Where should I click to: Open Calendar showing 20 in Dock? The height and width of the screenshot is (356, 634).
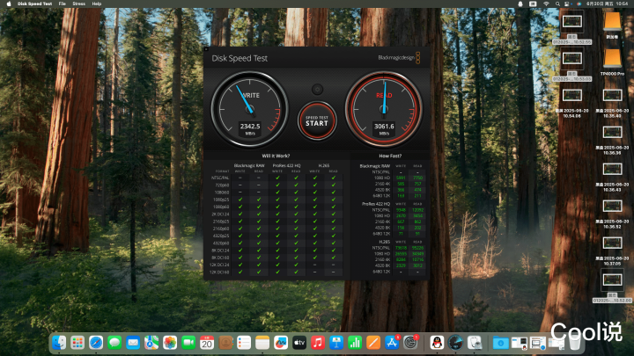207,343
